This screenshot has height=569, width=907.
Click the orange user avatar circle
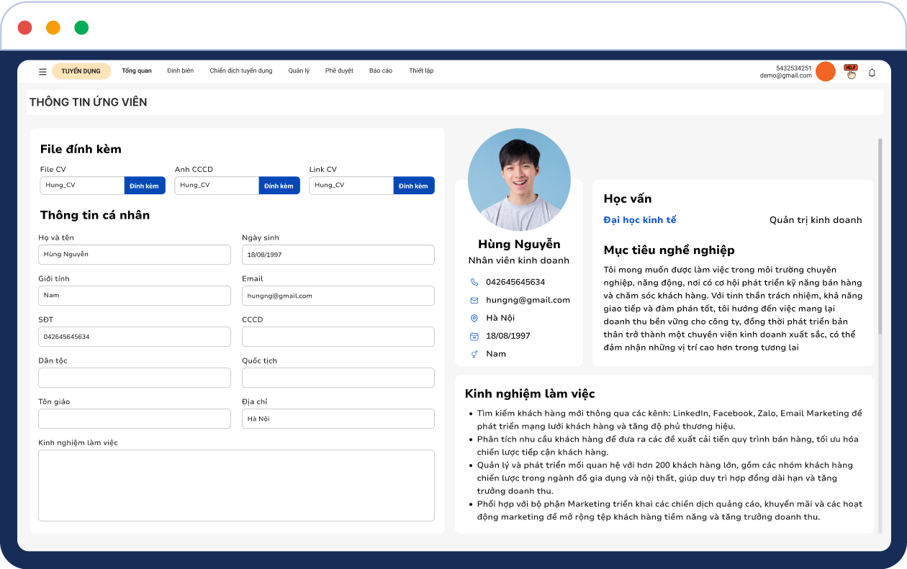(x=825, y=71)
